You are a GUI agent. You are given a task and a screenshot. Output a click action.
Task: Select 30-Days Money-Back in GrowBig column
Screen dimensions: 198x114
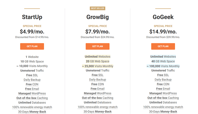[x=97, y=112]
